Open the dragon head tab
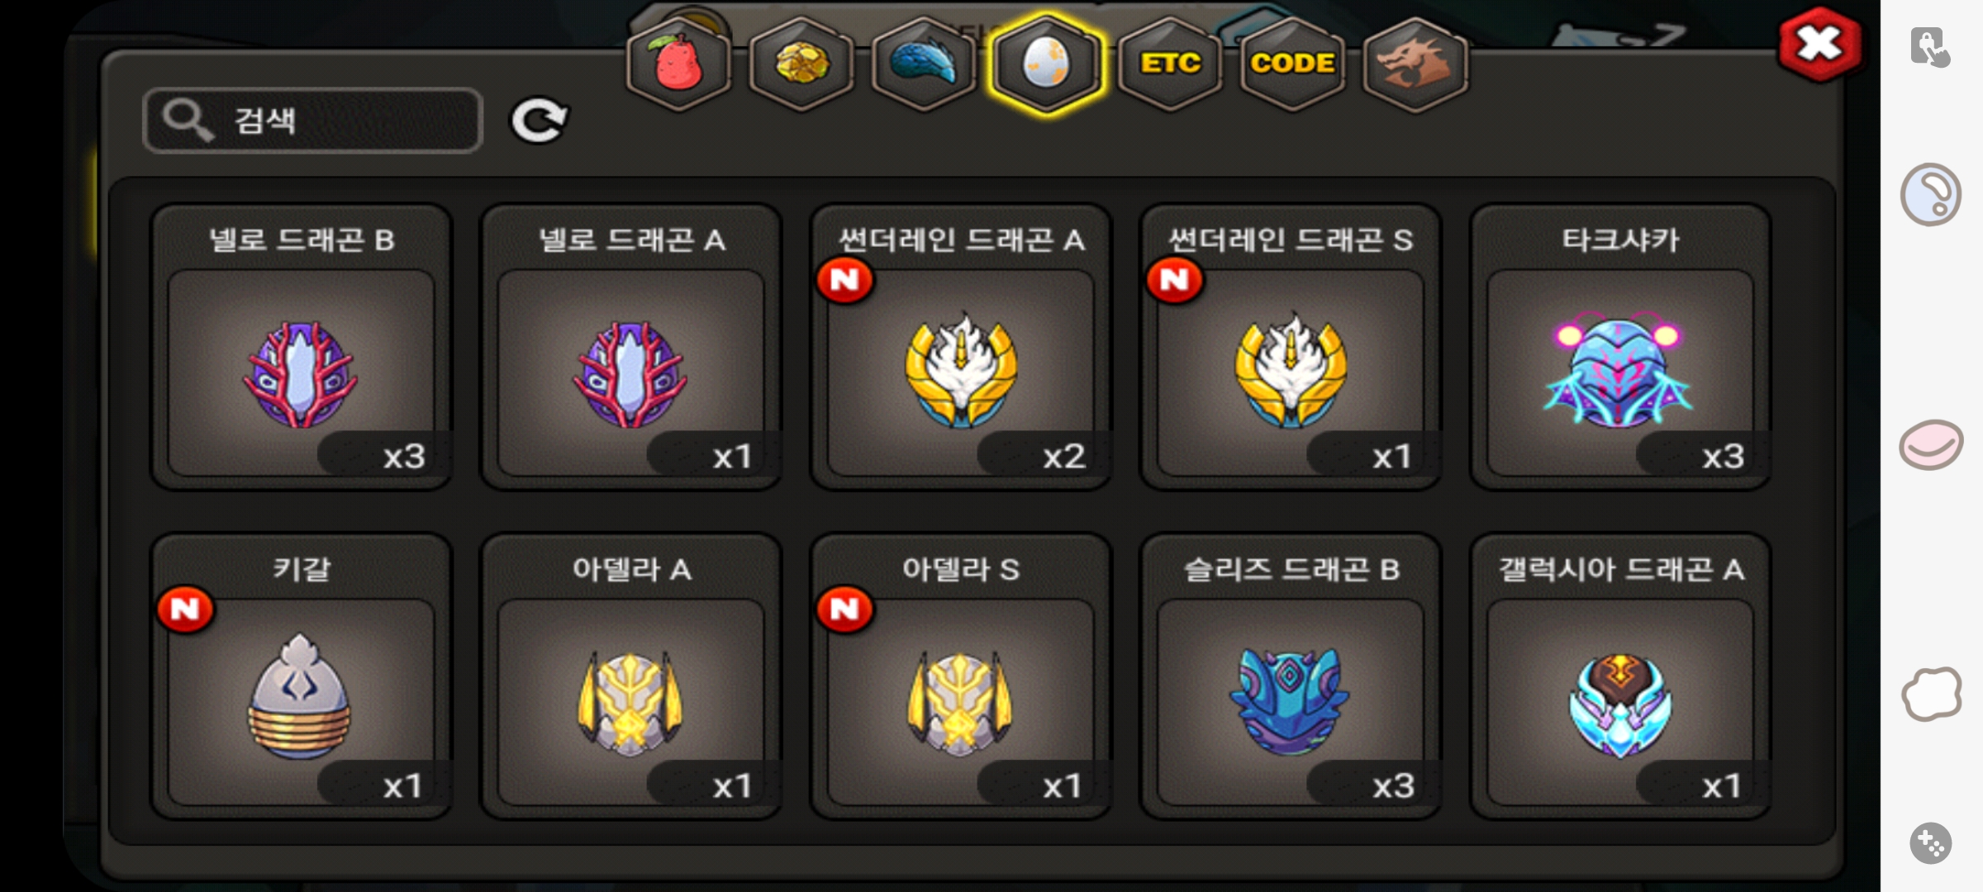Image resolution: width=1983 pixels, height=892 pixels. 1415,64
